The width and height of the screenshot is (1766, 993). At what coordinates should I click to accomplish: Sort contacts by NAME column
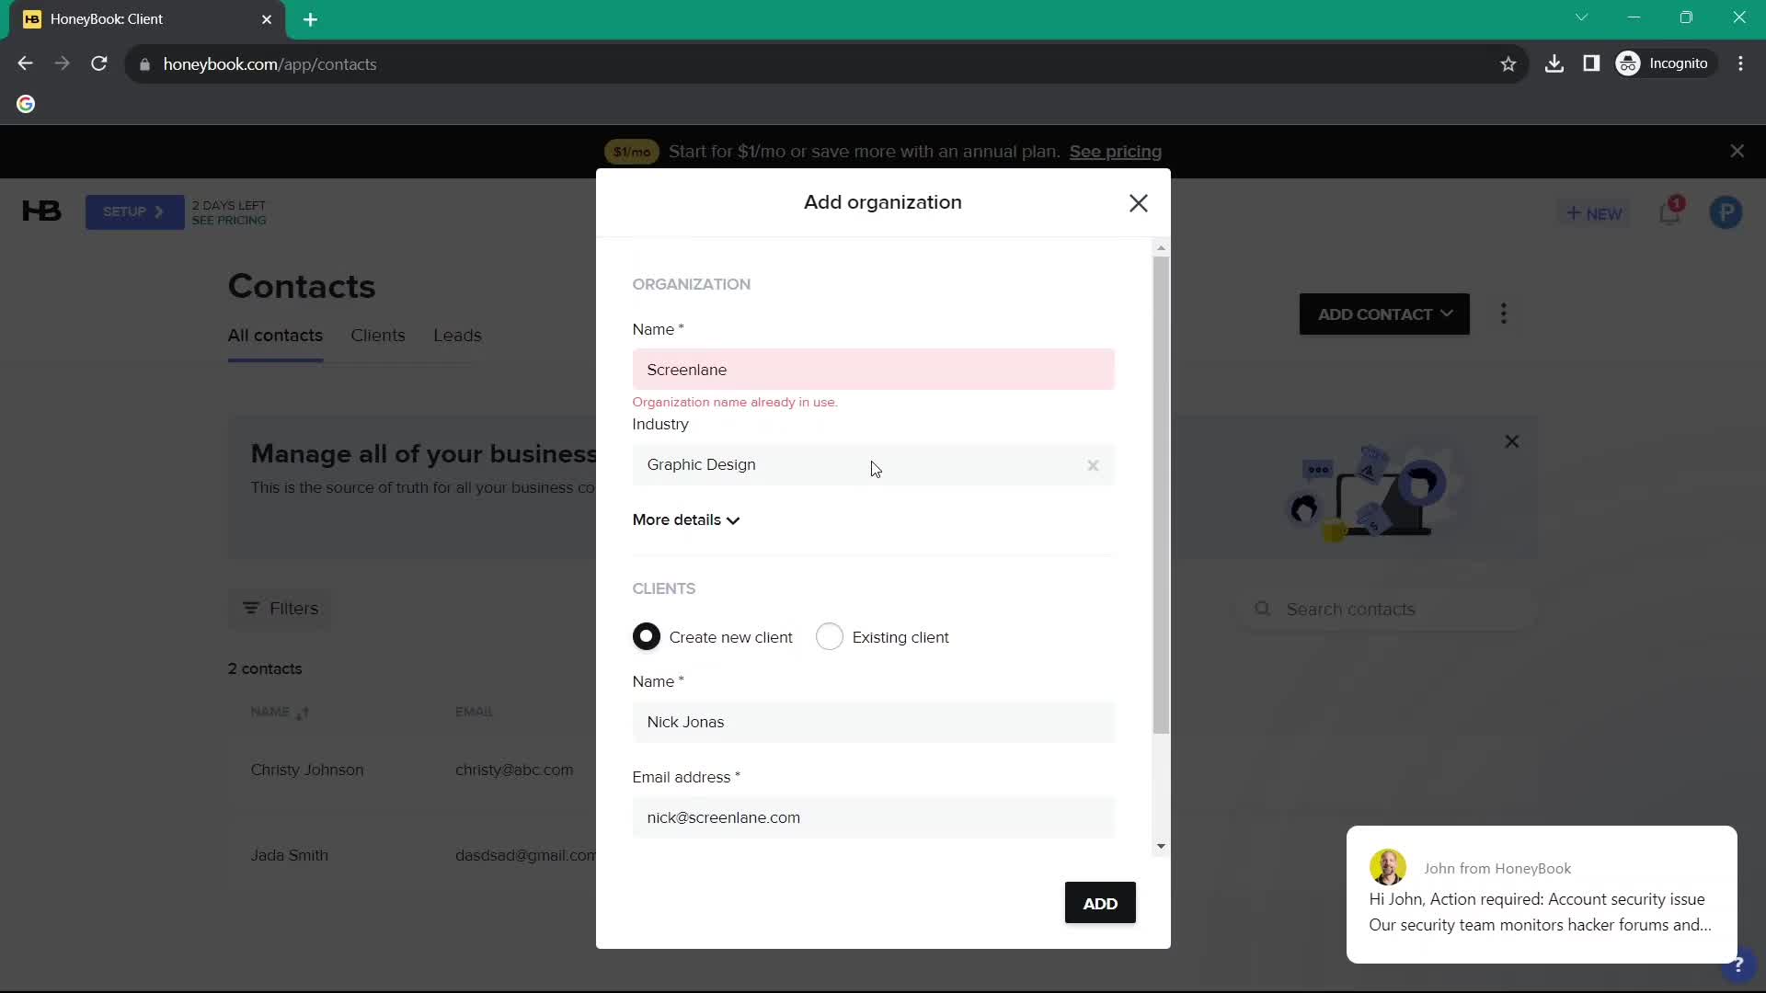(x=280, y=713)
